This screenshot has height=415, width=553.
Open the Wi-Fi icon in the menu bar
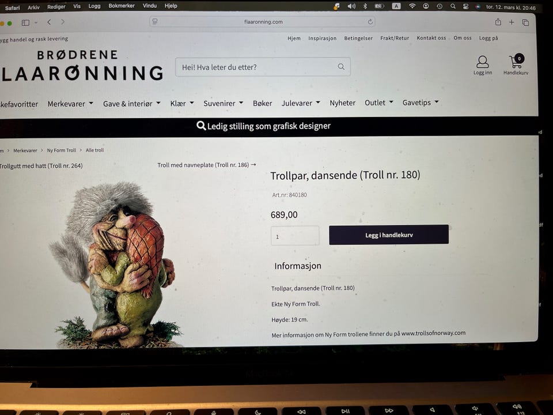click(x=412, y=6)
